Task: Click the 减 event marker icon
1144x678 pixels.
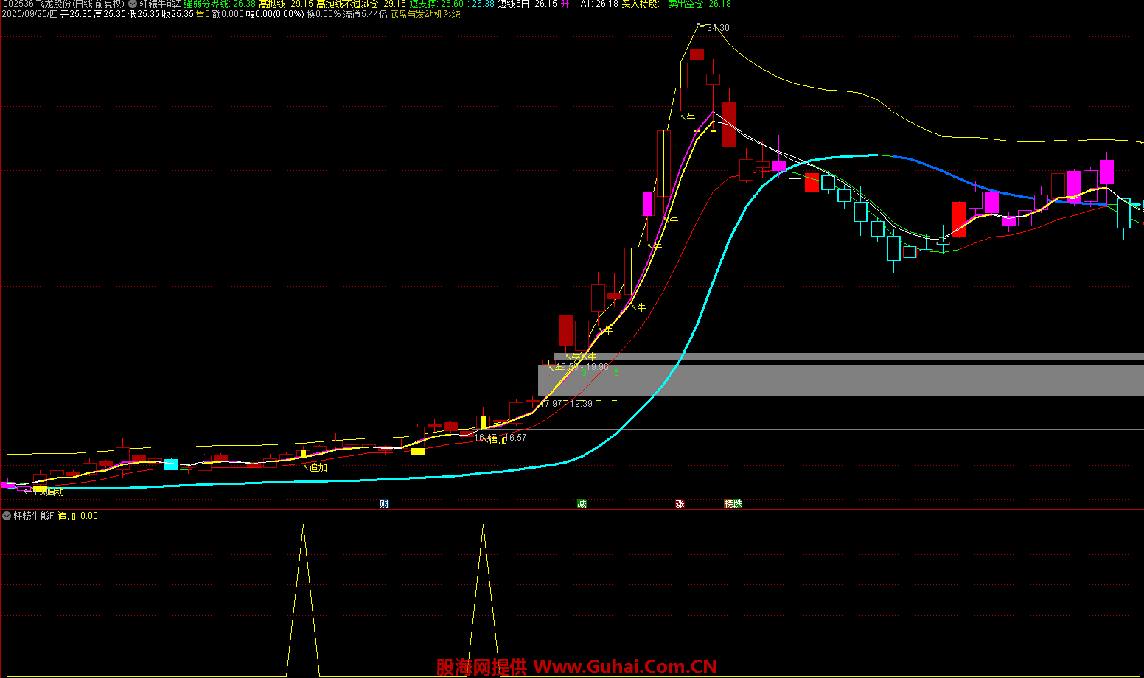Action: click(x=582, y=504)
